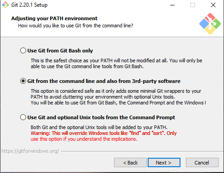Choose 'Use Git and optional Unix tools' radio
This screenshot has width=224, height=173.
point(23,117)
